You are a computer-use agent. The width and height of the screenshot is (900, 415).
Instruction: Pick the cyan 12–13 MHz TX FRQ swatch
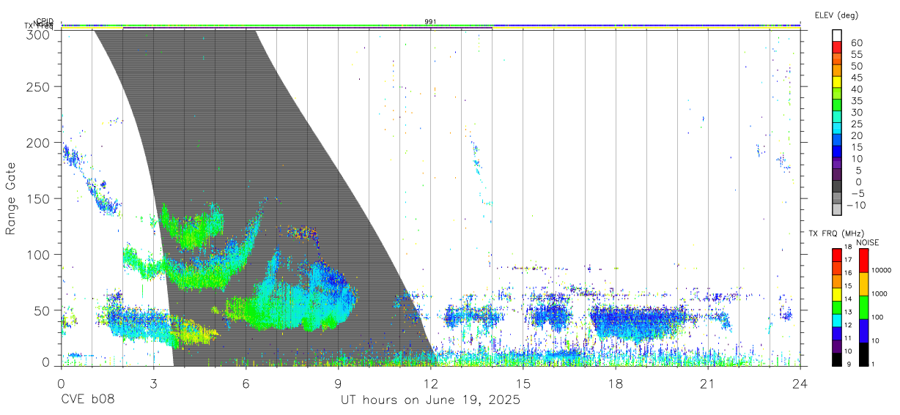coord(836,319)
